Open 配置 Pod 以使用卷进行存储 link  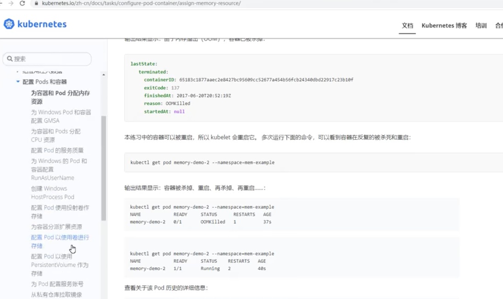pos(60,242)
